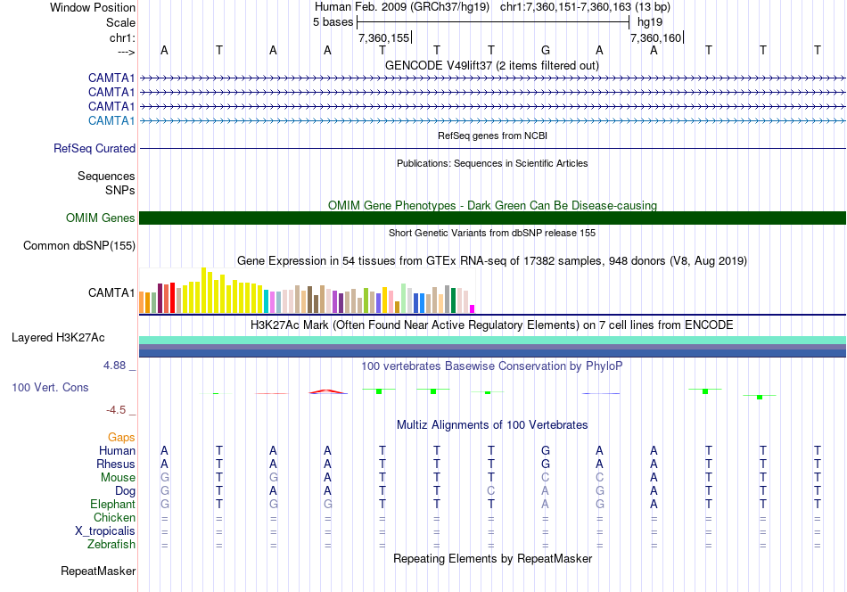
Task: Click the 7,360,155 ruler position label
Action: 384,37
